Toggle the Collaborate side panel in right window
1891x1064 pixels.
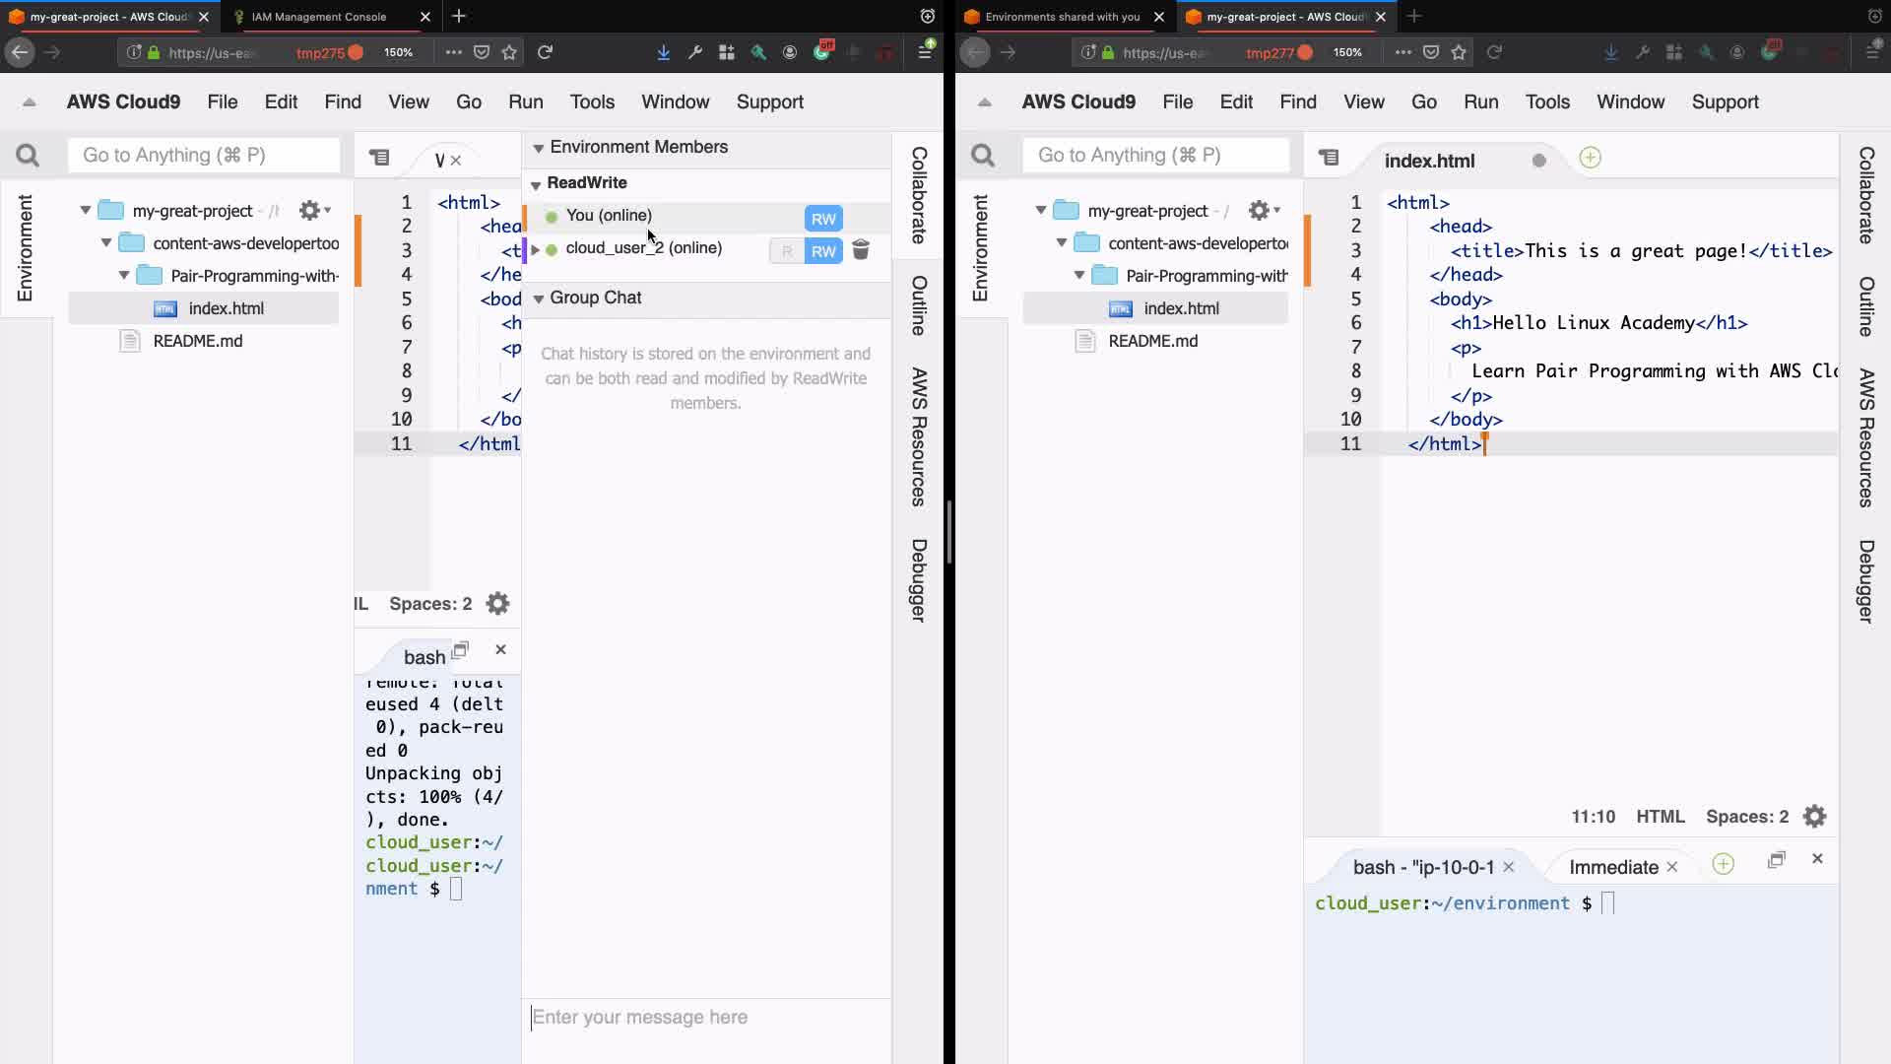pyautogui.click(x=1865, y=195)
